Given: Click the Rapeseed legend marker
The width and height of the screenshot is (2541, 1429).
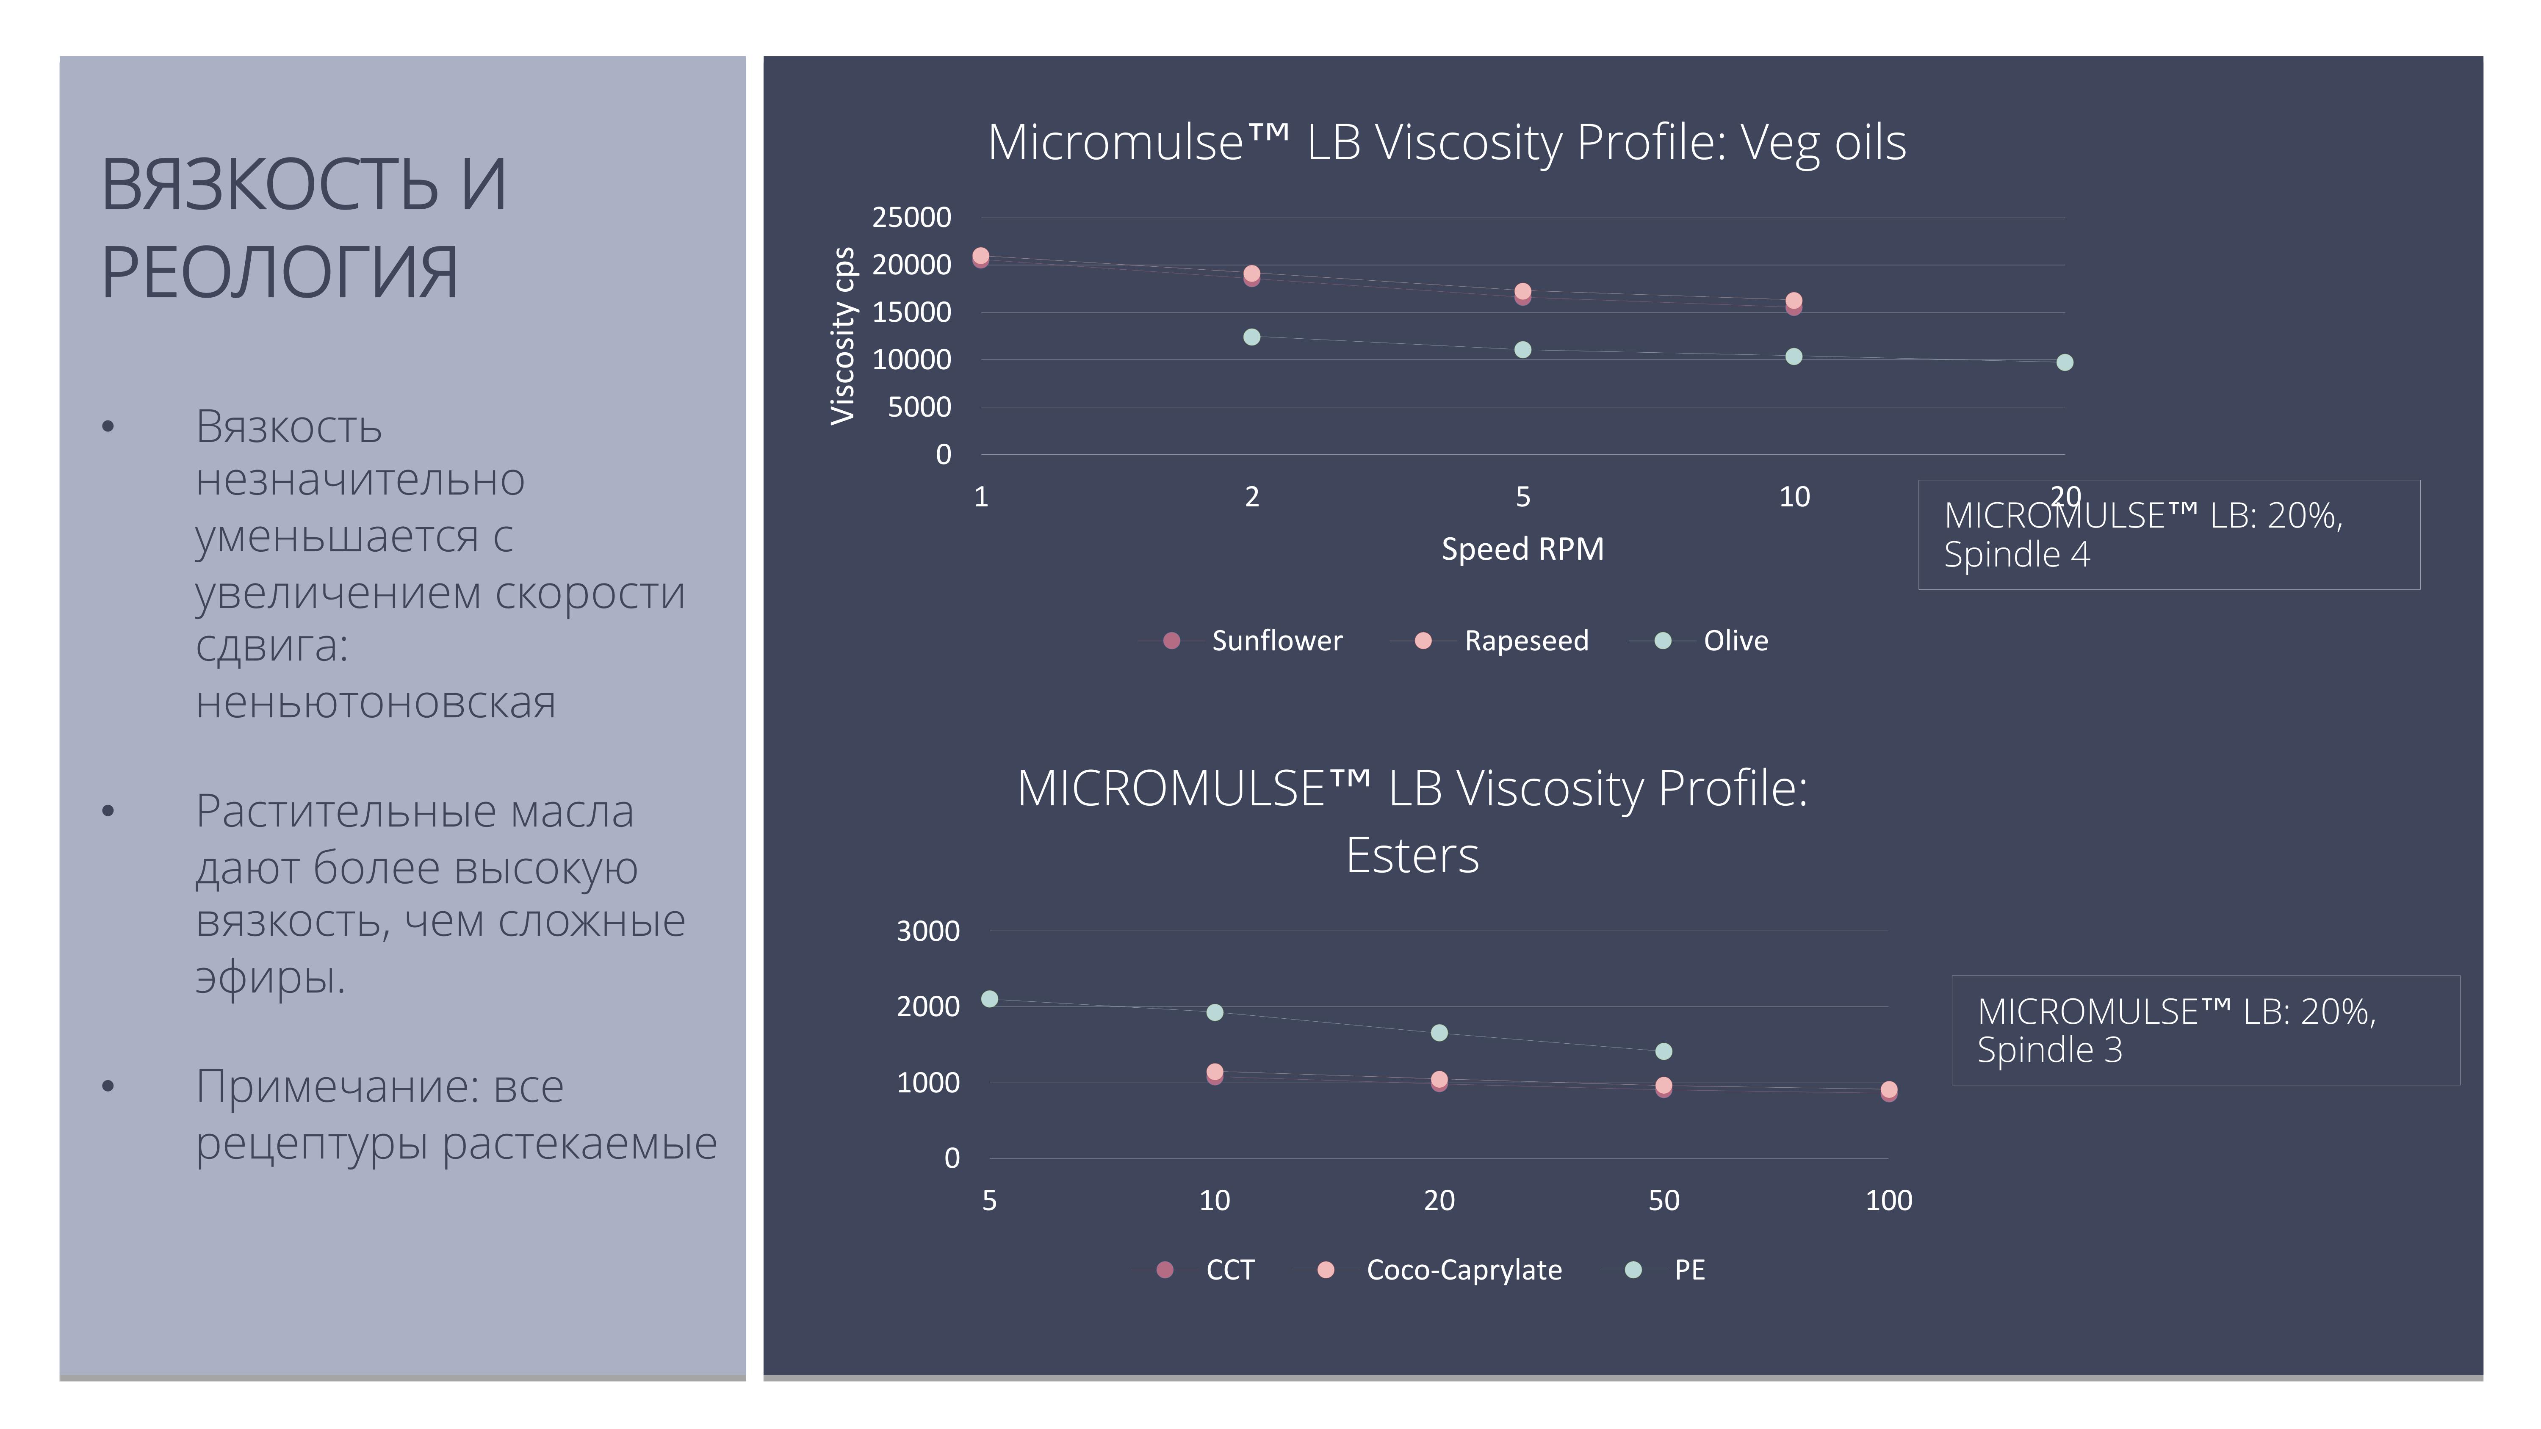Looking at the screenshot, I should pyautogui.click(x=1423, y=641).
